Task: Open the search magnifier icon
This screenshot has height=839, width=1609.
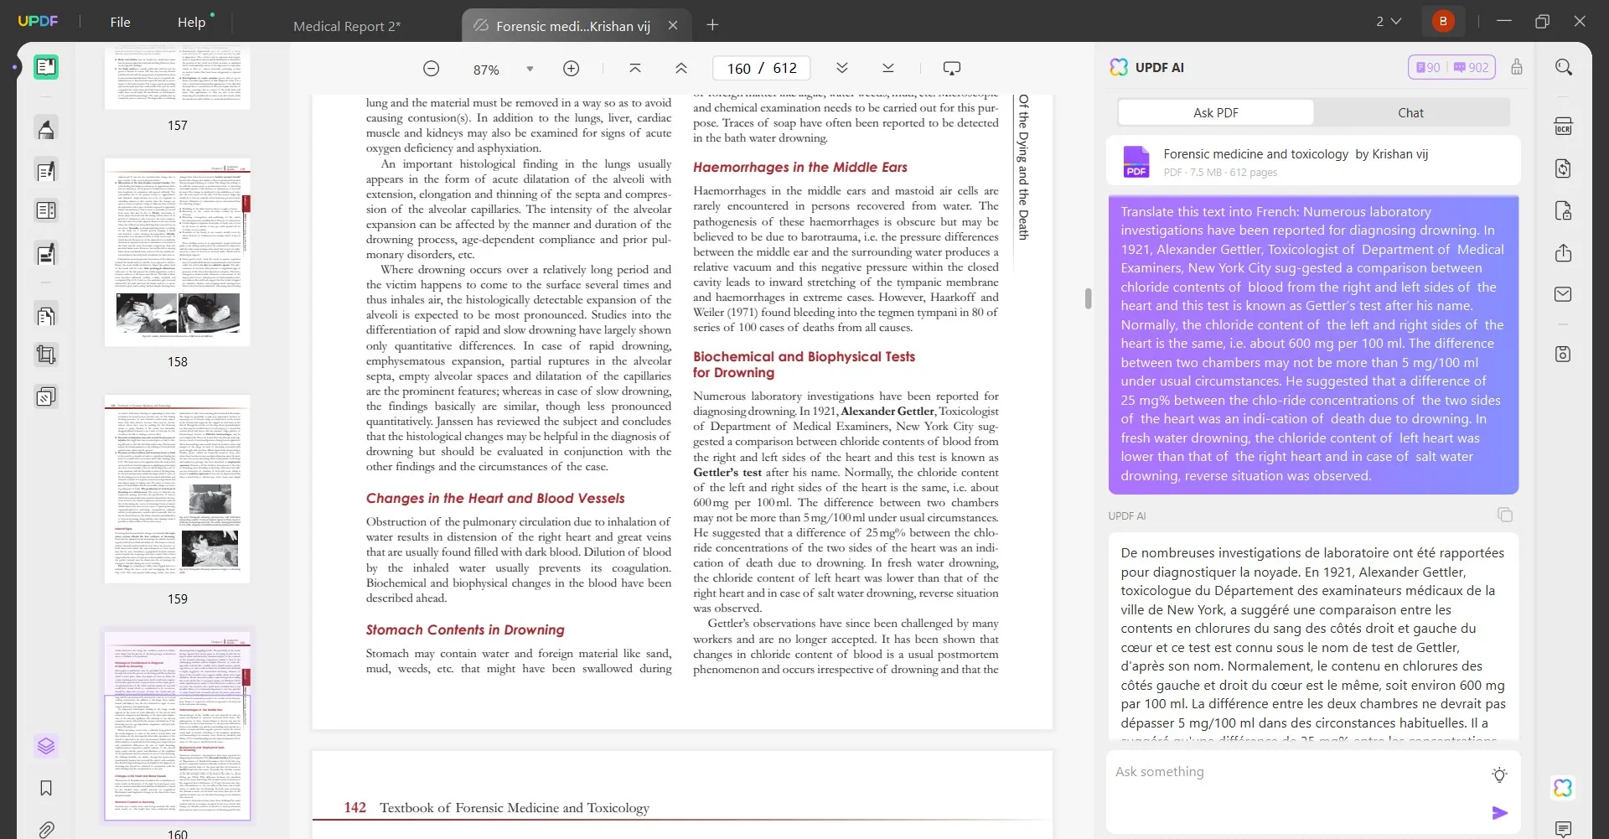Action: [x=1564, y=67]
